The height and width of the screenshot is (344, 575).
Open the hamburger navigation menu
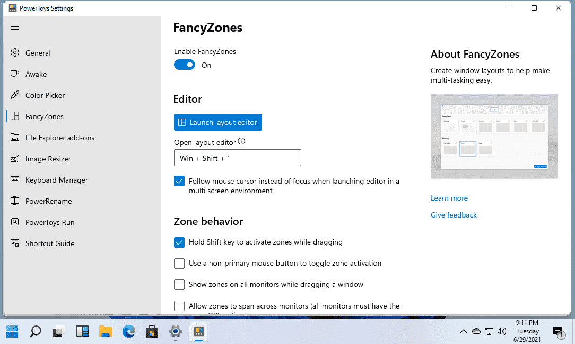point(15,26)
